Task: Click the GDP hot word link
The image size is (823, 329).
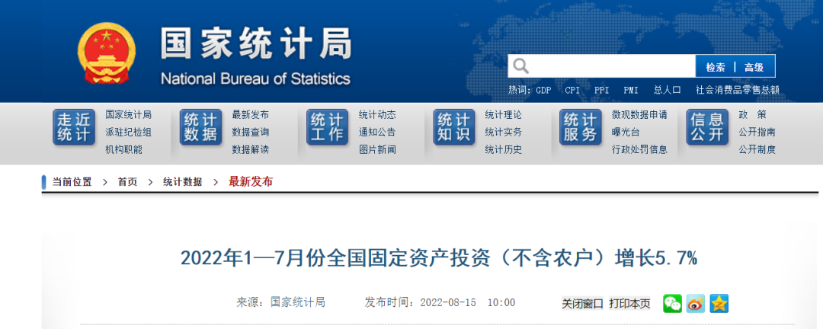Action: click(543, 90)
